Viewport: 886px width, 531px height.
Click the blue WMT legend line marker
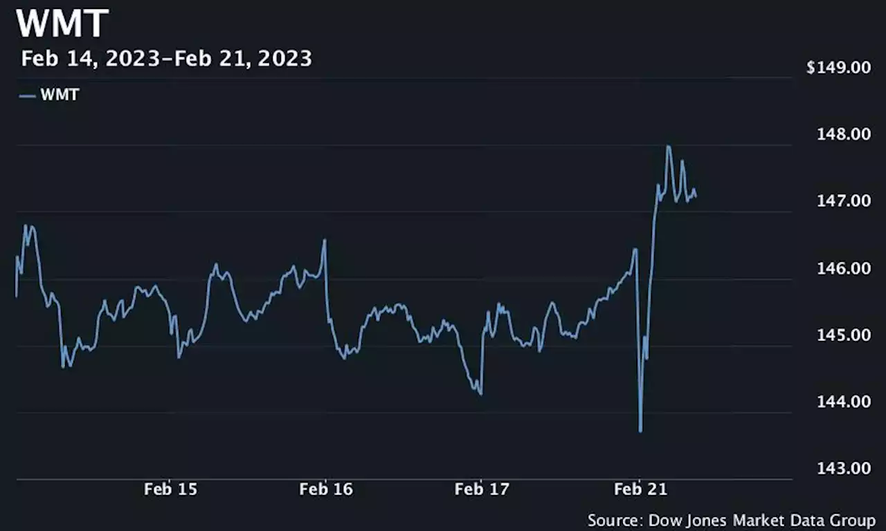pos(28,96)
